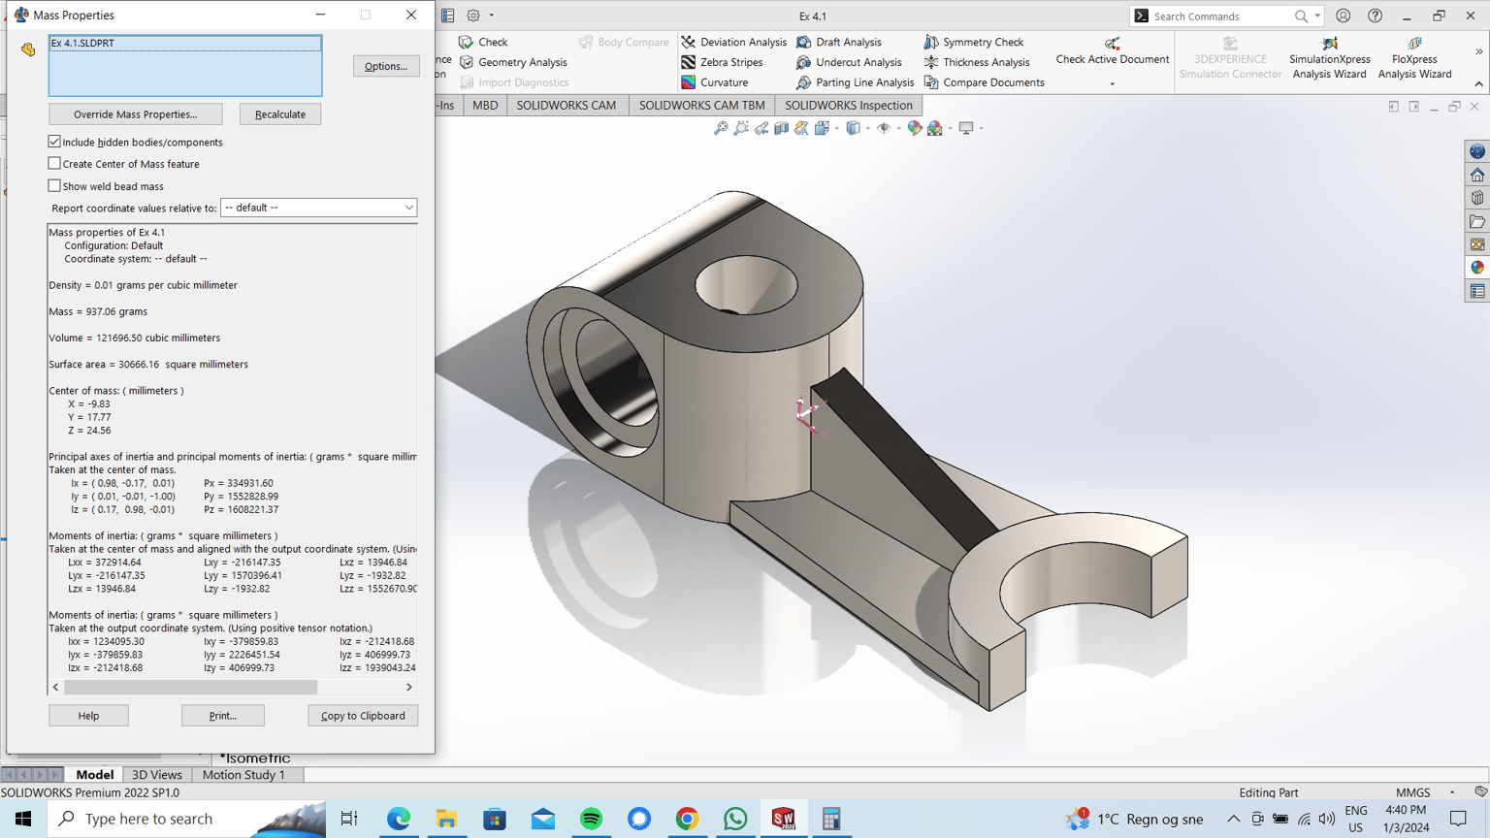This screenshot has height=838, width=1490.
Task: Enable Create Center of Mass feature
Action: 54,164
